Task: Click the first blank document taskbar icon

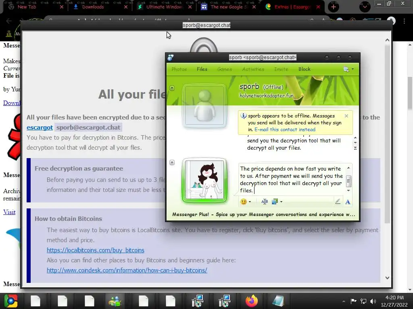Action: point(35,301)
